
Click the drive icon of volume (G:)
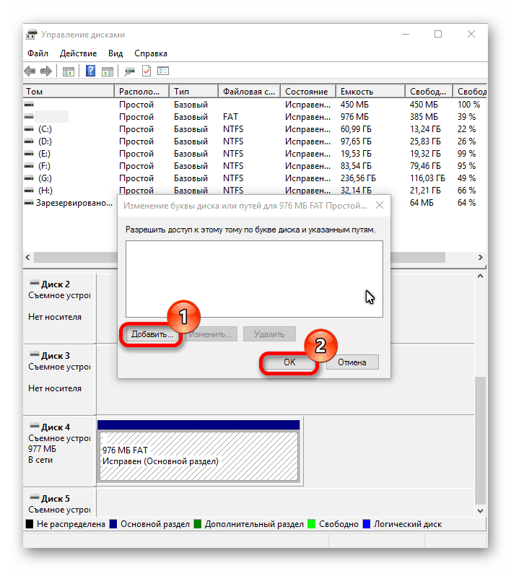(29, 178)
